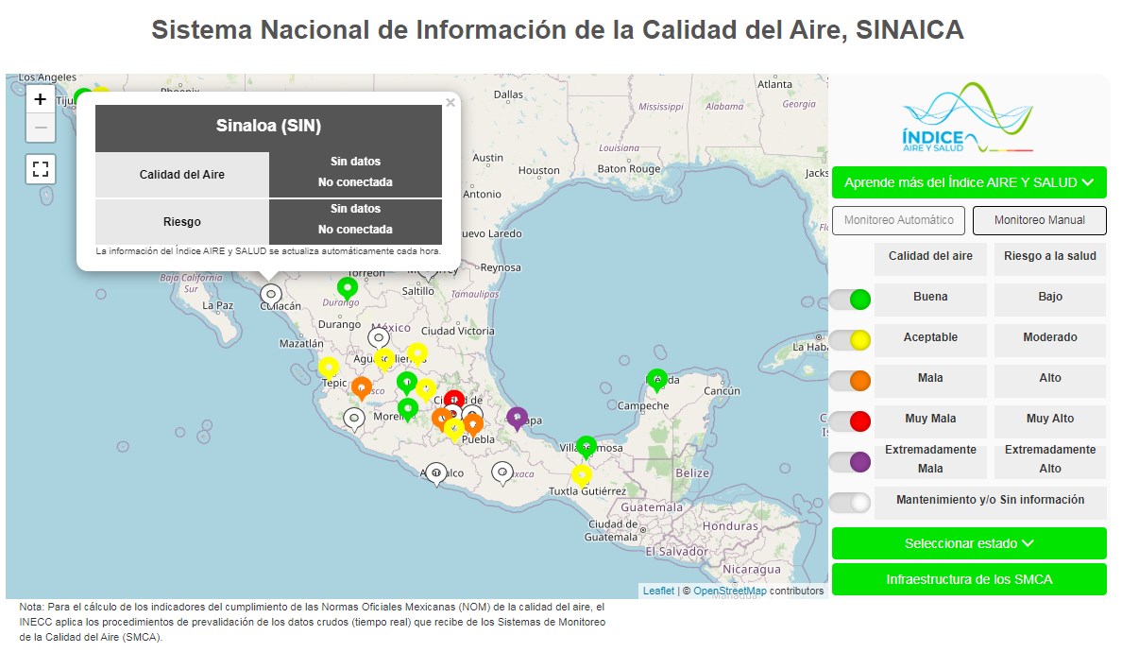1122x652 pixels.
Task: Switch to Monitoreo Automático tab
Action: 898,220
